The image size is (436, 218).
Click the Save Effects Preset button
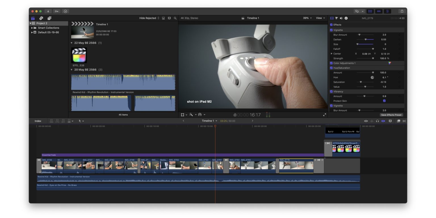click(391, 115)
